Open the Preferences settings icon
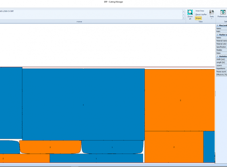 pos(223,12)
